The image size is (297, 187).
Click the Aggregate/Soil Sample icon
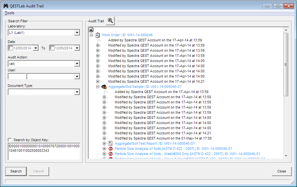coord(104,87)
